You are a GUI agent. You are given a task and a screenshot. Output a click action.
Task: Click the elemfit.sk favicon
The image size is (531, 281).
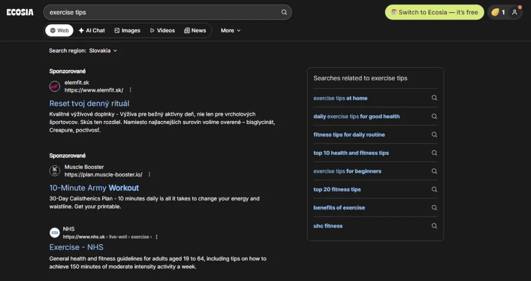[55, 87]
